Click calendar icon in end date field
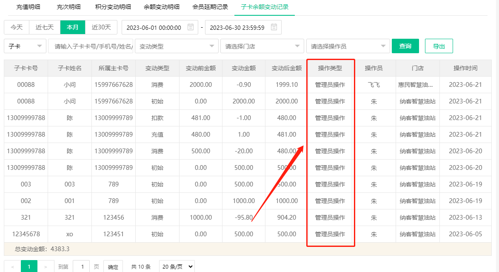This screenshot has height=272, width=499. [x=274, y=27]
